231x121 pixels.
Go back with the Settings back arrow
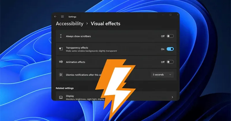pos(55,16)
